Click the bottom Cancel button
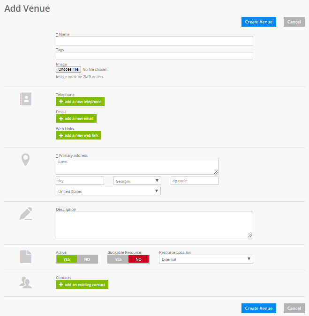The image size is (309, 316). 294,308
